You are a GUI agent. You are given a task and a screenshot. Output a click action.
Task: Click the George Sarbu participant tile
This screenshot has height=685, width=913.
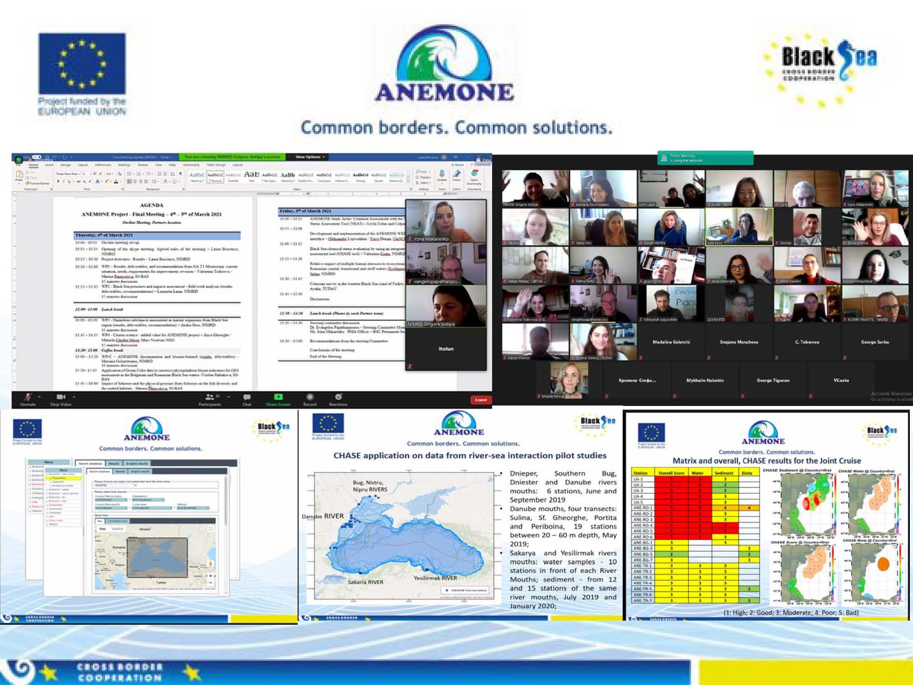875,342
